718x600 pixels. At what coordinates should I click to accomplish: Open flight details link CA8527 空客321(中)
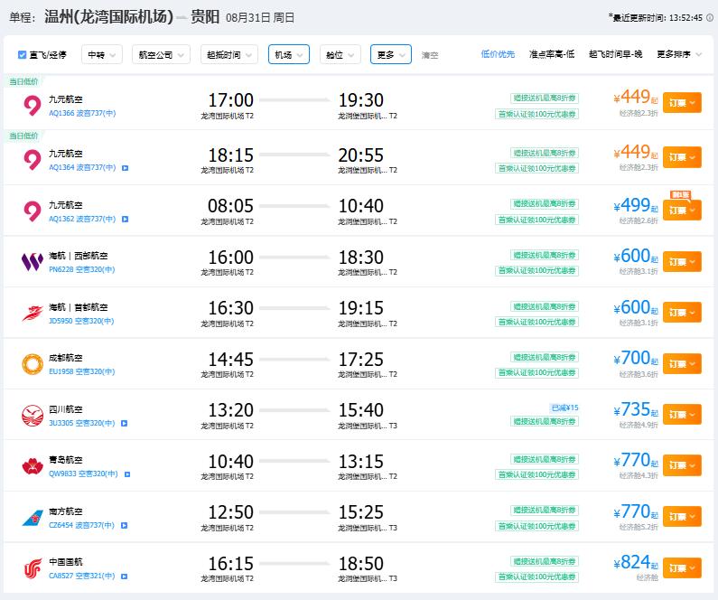pos(82,576)
